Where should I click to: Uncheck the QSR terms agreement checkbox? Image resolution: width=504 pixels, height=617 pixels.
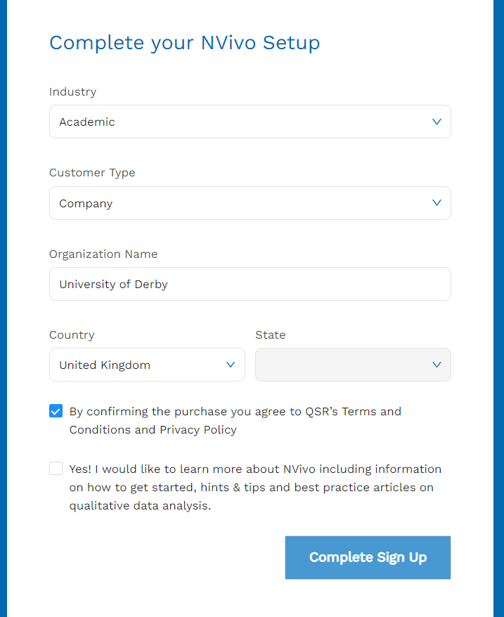[x=56, y=411]
